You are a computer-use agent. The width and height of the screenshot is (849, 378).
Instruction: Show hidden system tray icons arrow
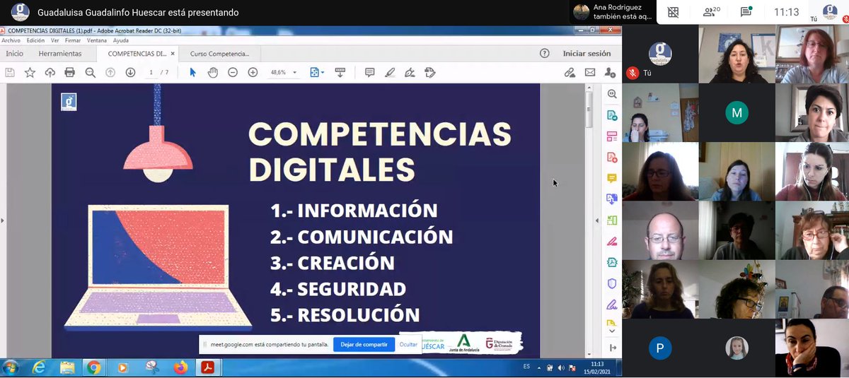tap(540, 367)
